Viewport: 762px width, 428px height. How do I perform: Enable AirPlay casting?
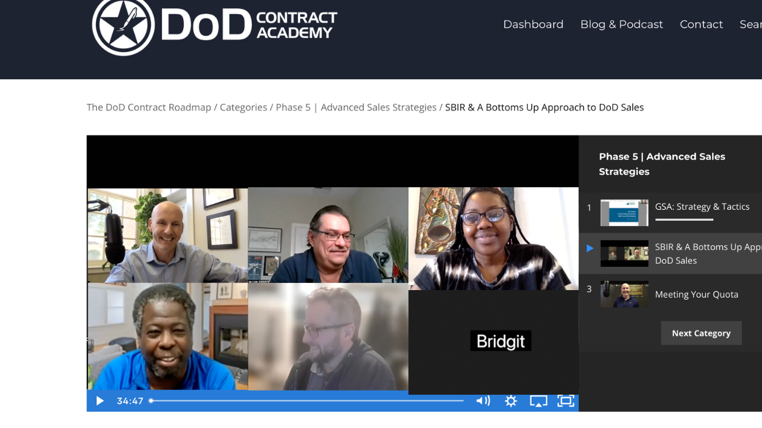click(x=538, y=401)
